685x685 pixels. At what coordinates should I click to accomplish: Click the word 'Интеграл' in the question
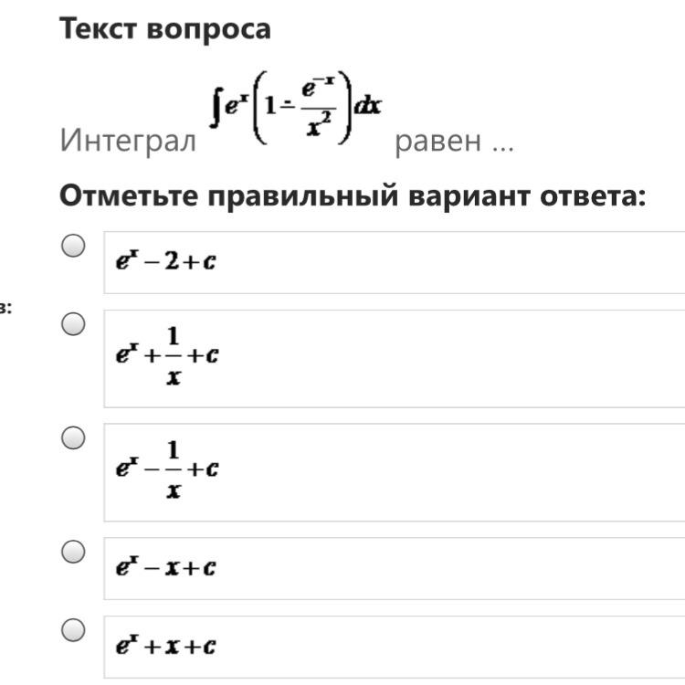click(x=128, y=141)
